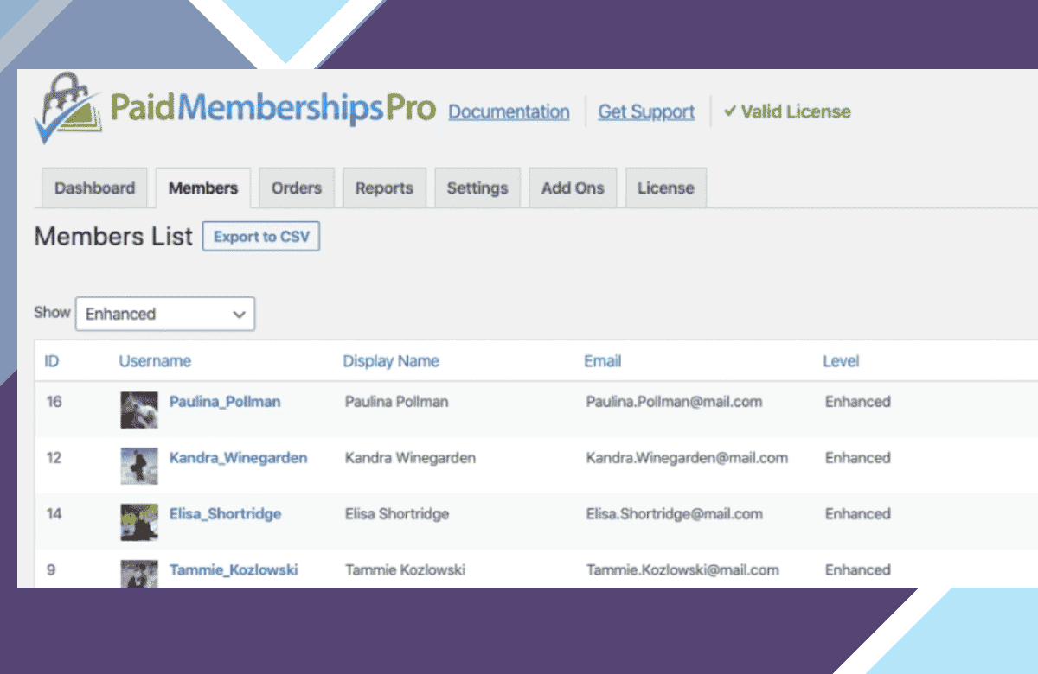
Task: Sort by the Username column header
Action: click(x=155, y=361)
